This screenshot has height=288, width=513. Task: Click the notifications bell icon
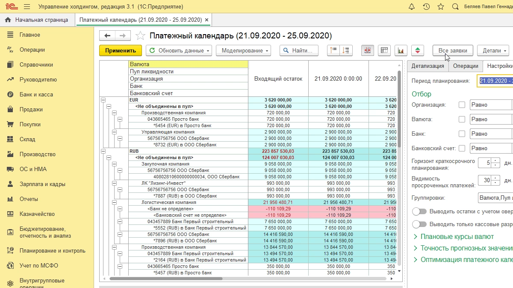[412, 7]
